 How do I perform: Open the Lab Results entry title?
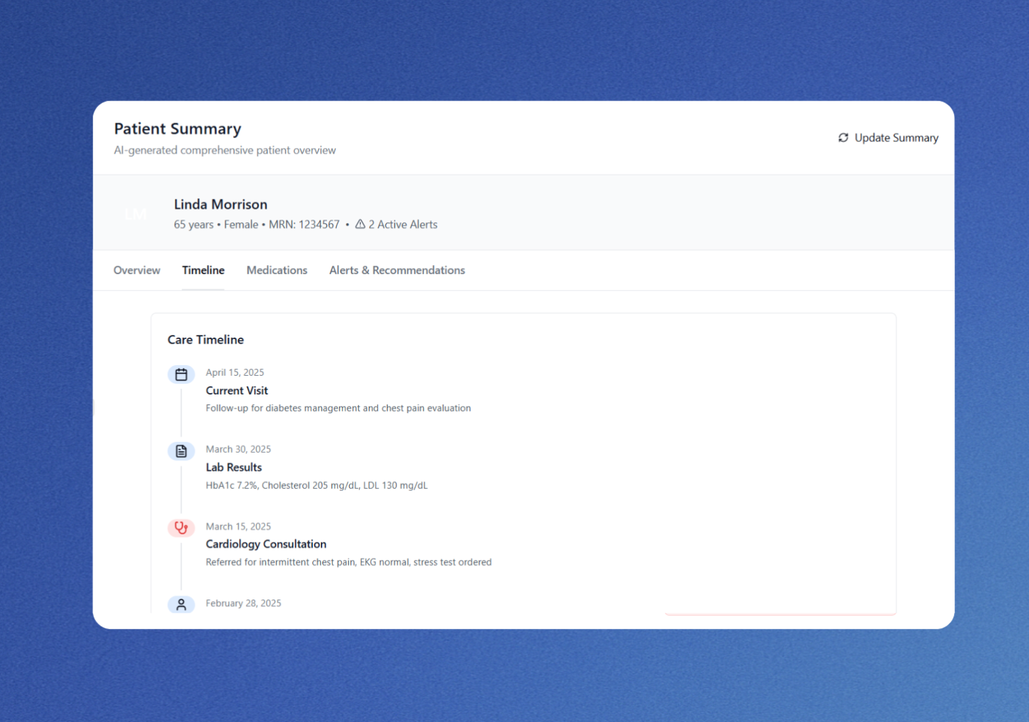(233, 467)
